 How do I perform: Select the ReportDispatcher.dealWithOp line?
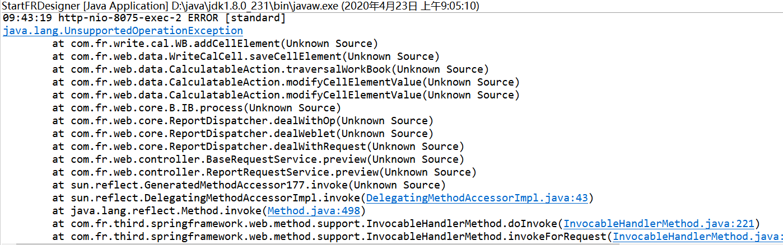point(243,121)
